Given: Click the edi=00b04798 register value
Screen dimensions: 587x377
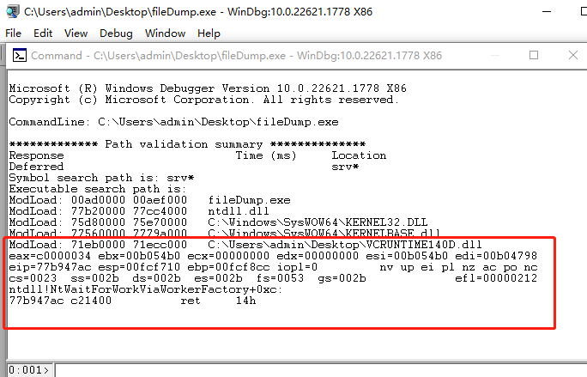Looking at the screenshot, I should pos(496,256).
